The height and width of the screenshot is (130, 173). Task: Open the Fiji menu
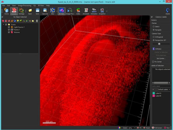click(x=34, y=6)
